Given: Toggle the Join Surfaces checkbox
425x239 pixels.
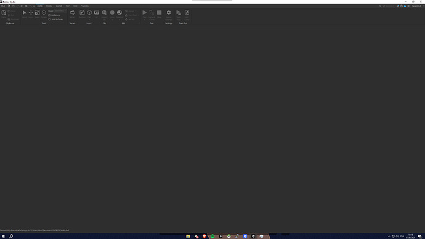Looking at the screenshot, I should click(49, 19).
